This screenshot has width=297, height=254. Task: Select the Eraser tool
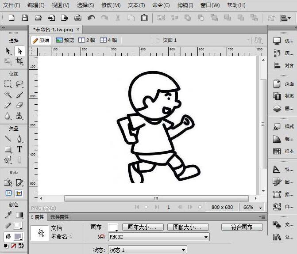[19, 105]
